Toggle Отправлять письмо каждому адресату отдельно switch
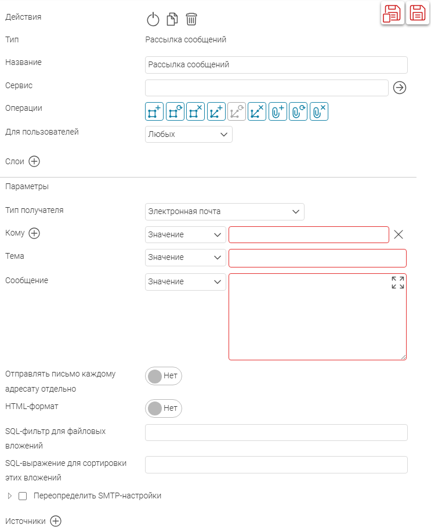The width and height of the screenshot is (431, 528). point(164,376)
